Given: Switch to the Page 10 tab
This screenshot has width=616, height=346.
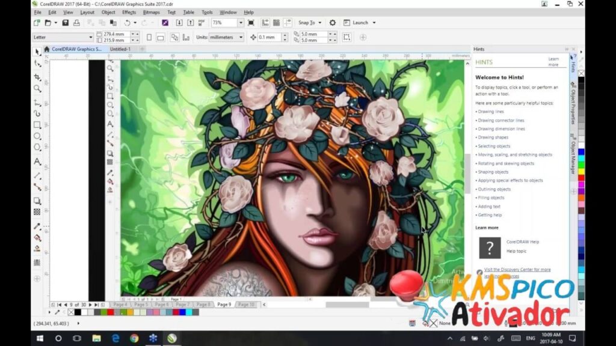Looking at the screenshot, I should 246,305.
